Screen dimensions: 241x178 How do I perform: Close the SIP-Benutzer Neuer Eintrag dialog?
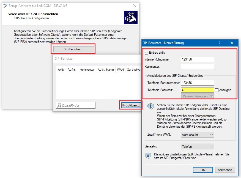coord(232,43)
